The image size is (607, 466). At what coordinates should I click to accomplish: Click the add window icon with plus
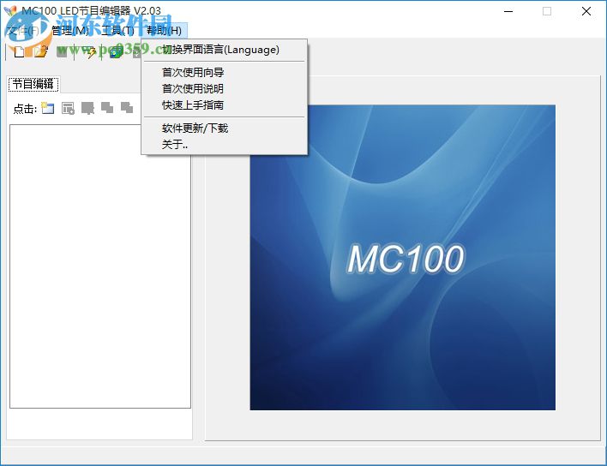[68, 108]
